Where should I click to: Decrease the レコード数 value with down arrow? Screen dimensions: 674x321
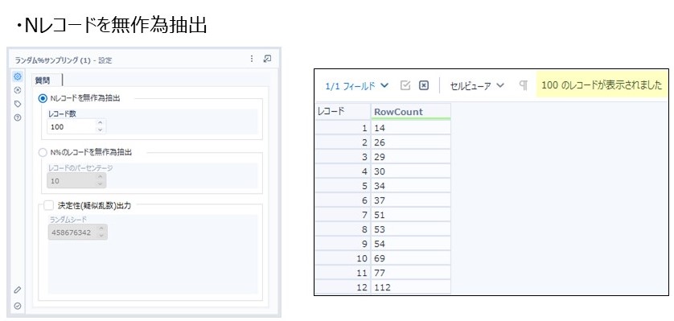pyautogui.click(x=101, y=130)
